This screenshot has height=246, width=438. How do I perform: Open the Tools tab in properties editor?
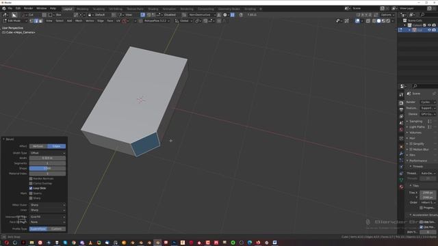point(401,95)
